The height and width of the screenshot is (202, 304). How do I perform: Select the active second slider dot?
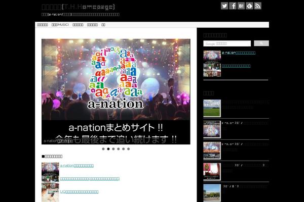point(108,149)
